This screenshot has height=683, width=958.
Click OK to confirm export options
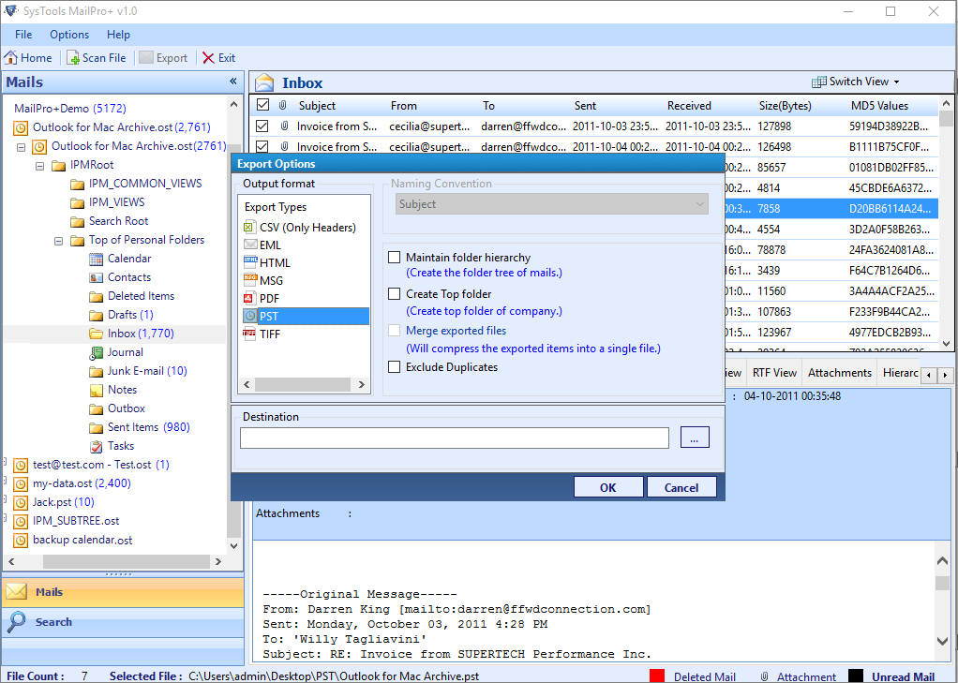[x=607, y=486]
